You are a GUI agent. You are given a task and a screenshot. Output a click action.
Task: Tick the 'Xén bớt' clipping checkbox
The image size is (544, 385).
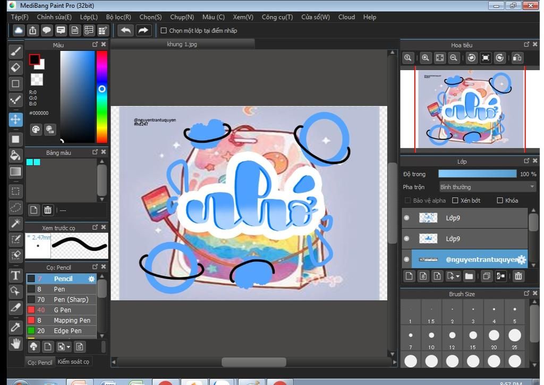[x=455, y=200]
